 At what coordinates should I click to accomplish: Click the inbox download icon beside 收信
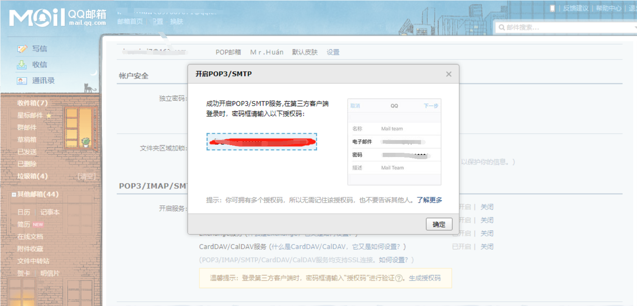[x=22, y=65]
